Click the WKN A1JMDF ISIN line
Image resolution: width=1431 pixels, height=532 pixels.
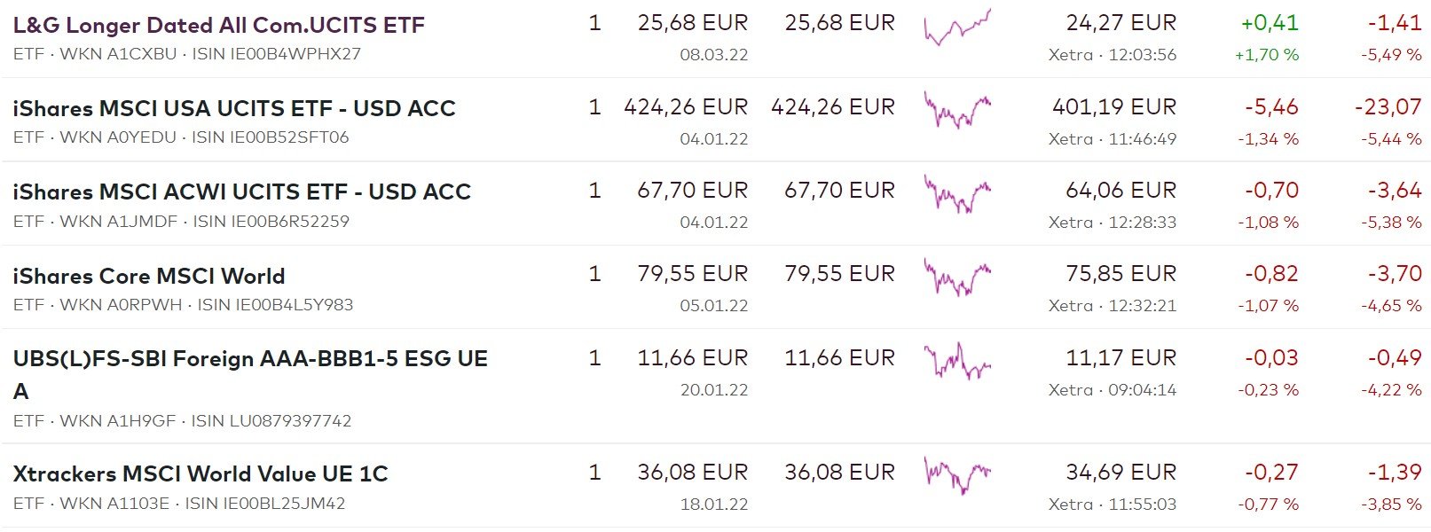[x=181, y=222]
